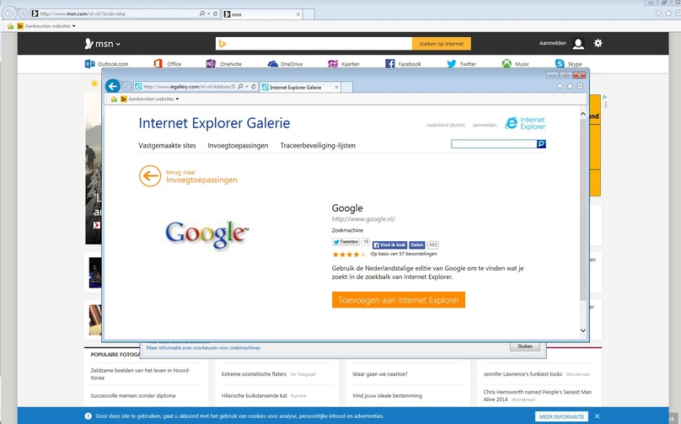Click orange circular back arrow to Invoegtoepassingen
The width and height of the screenshot is (681, 424).
(150, 176)
